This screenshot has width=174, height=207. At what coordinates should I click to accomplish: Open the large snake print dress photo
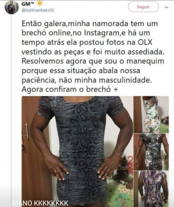pos(77,151)
